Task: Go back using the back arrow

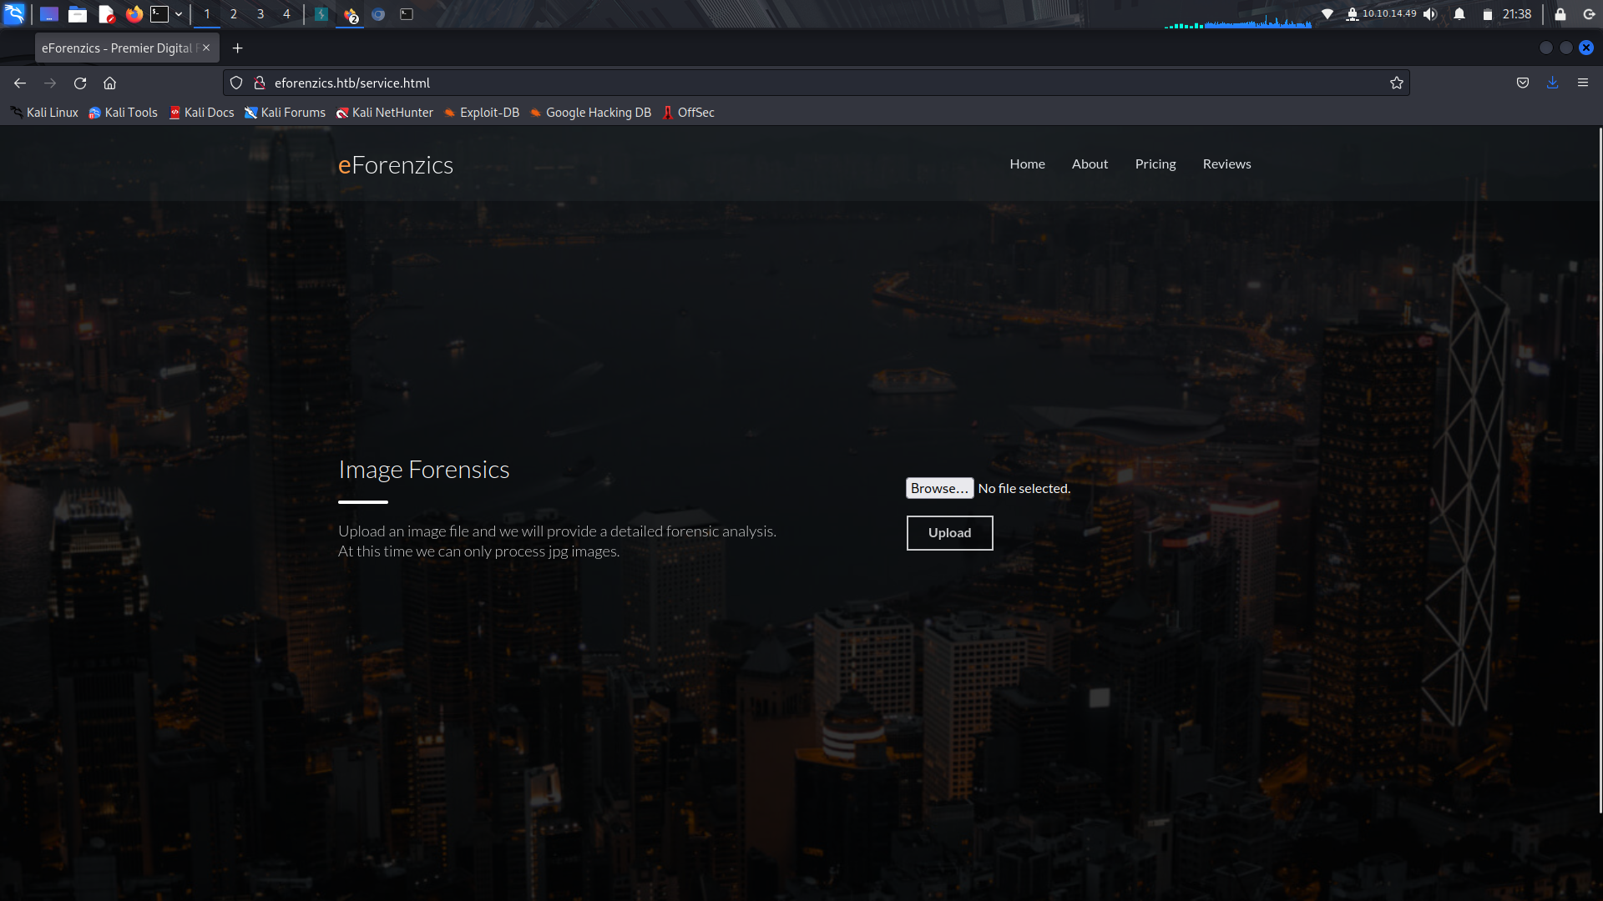Action: pyautogui.click(x=20, y=83)
